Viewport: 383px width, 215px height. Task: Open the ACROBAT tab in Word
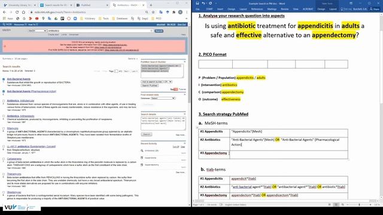tap(308, 9)
